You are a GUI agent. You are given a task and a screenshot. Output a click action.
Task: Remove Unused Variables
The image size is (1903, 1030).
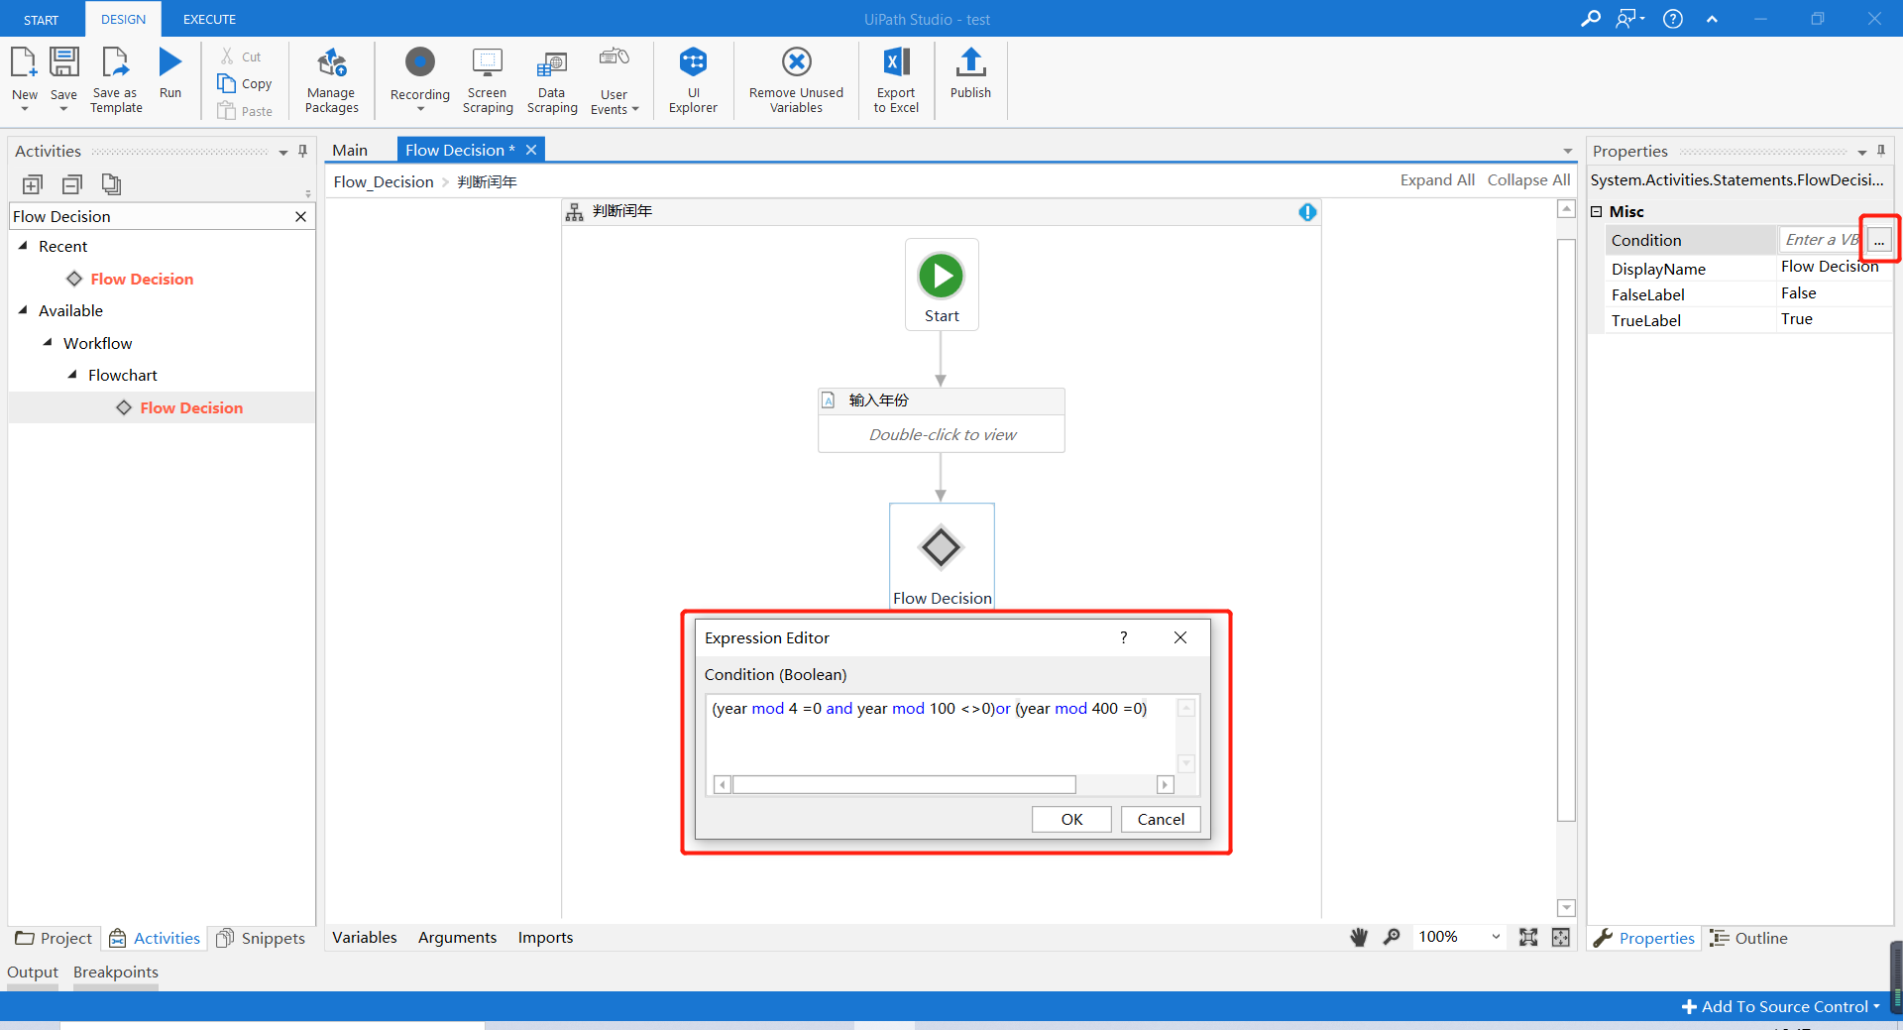click(796, 79)
